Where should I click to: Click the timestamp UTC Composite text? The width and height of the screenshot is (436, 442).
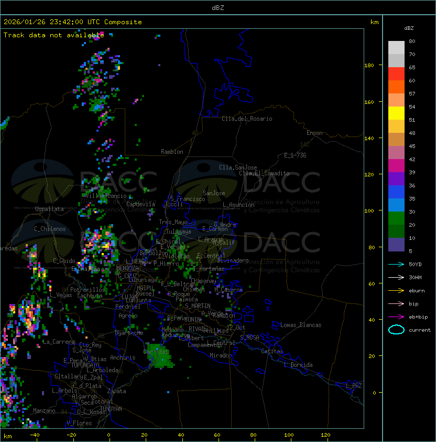click(73, 22)
